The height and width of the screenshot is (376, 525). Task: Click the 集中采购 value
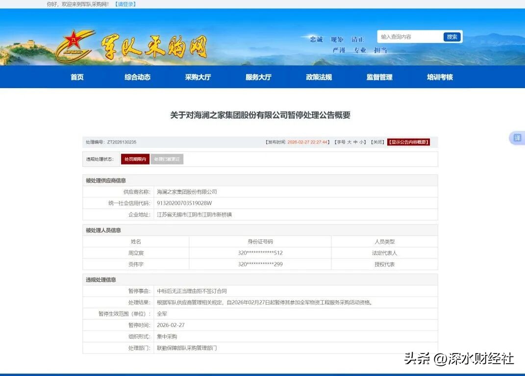[167, 336]
